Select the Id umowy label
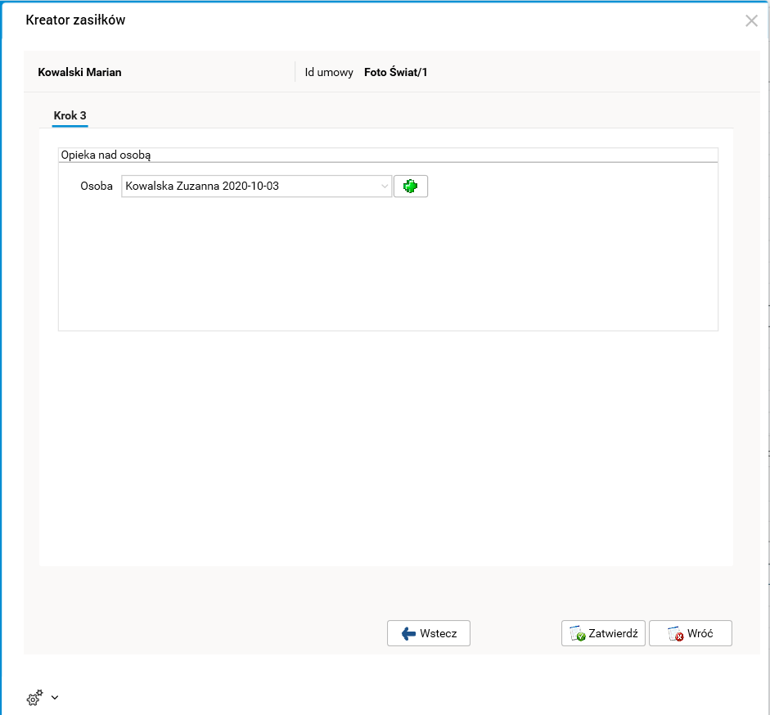770x715 pixels. coord(328,72)
